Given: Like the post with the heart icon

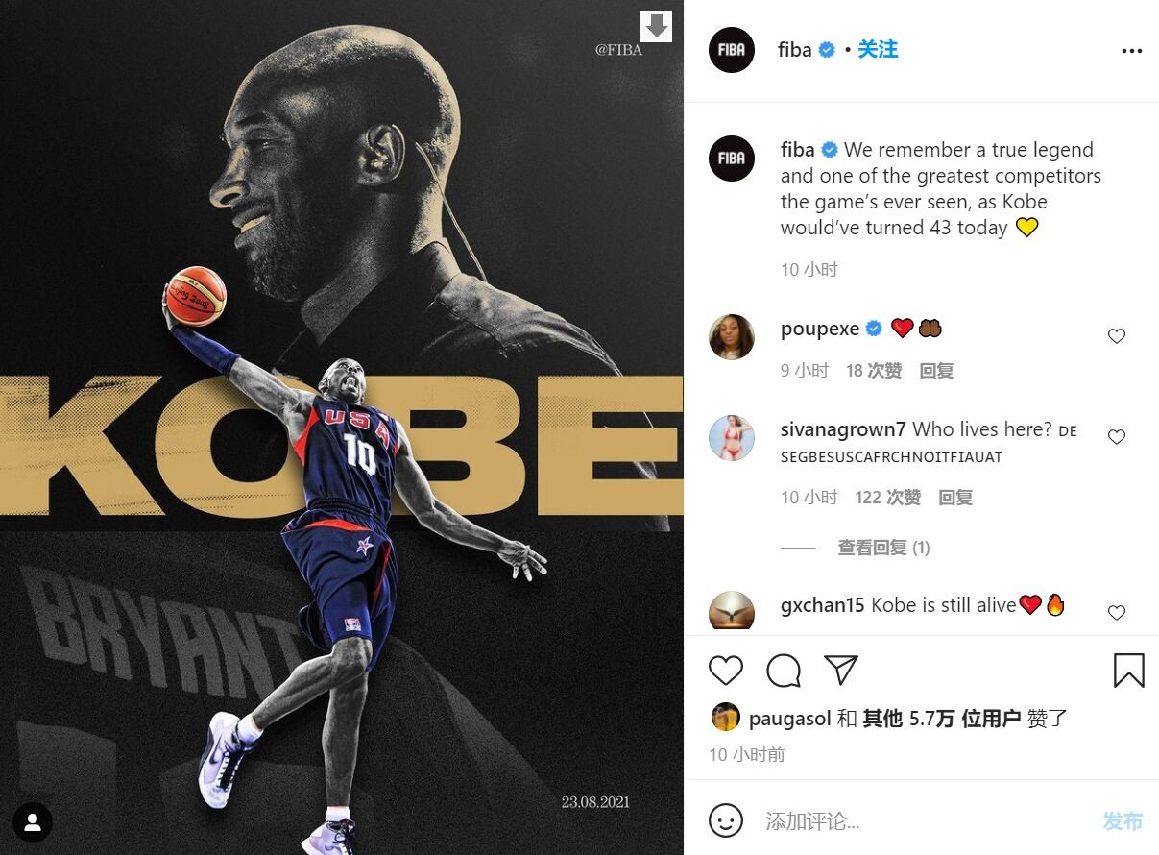Looking at the screenshot, I should pyautogui.click(x=726, y=670).
